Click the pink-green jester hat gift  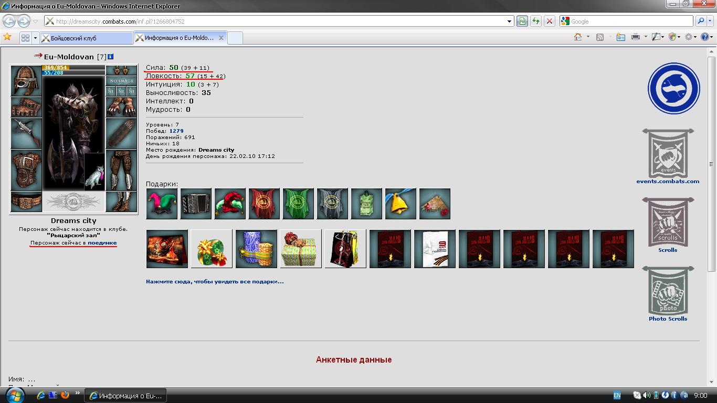pos(162,204)
